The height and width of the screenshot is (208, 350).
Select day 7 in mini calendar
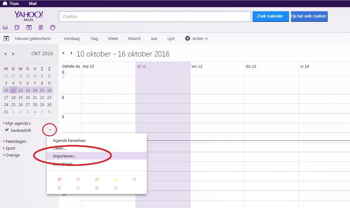(x=35, y=83)
